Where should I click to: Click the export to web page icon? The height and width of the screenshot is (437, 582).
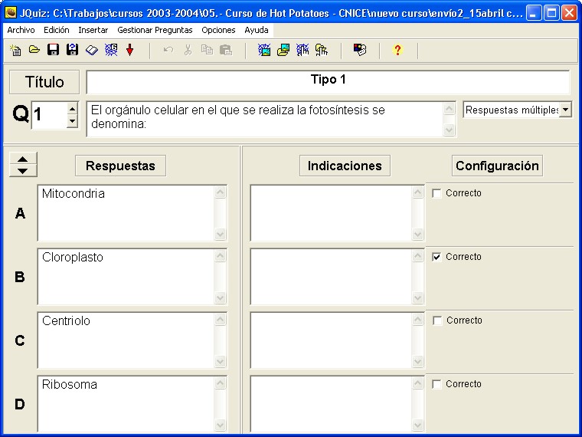click(x=265, y=51)
